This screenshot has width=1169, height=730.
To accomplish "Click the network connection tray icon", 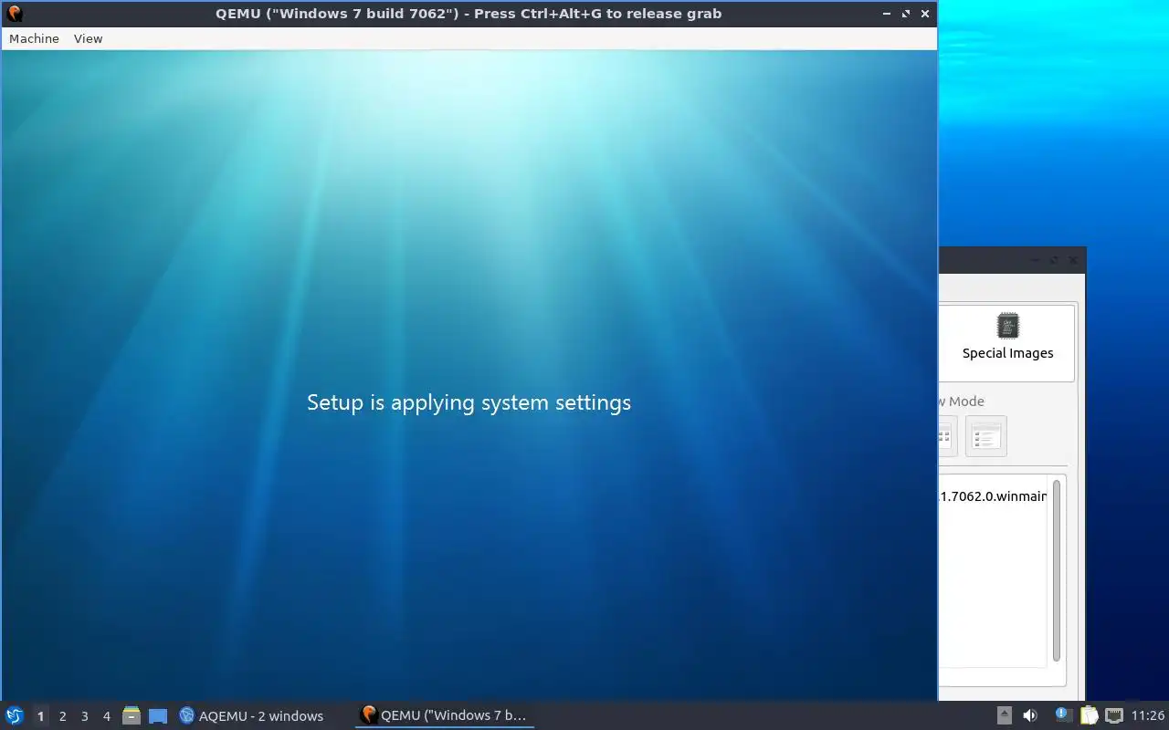I will [x=1113, y=715].
